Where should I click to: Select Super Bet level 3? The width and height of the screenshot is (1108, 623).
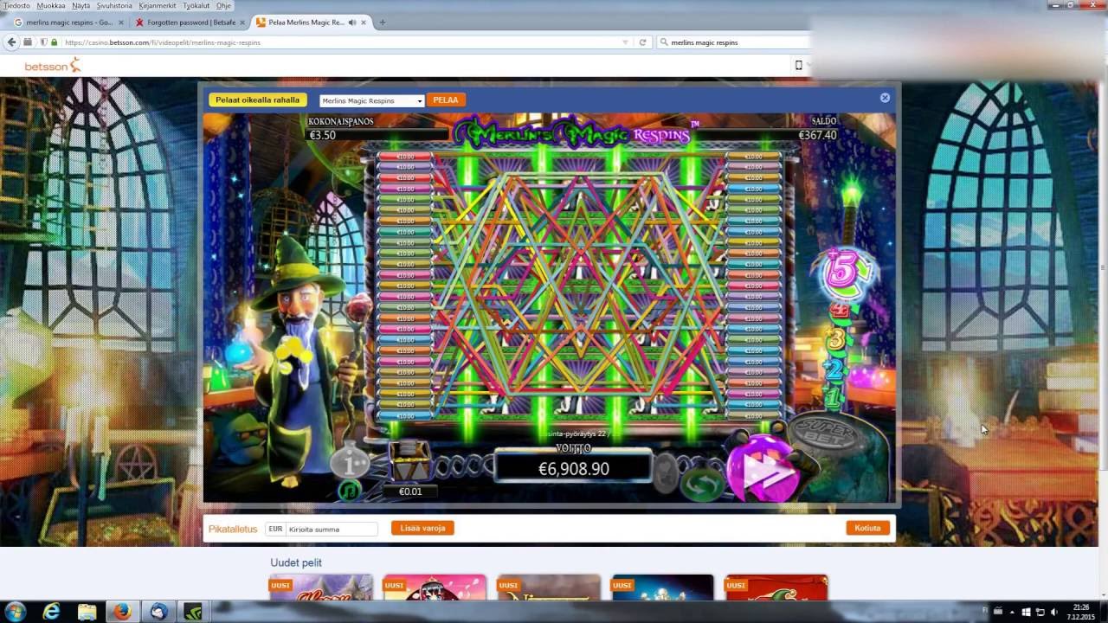coord(835,339)
